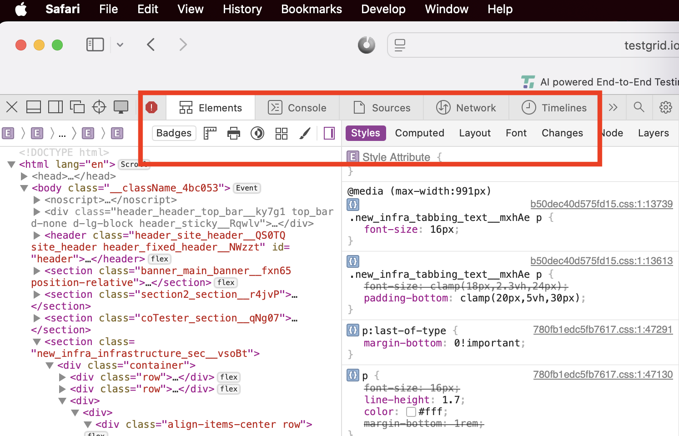Viewport: 679px width, 436px height.
Task: Open the Sources tab
Action: pos(382,108)
